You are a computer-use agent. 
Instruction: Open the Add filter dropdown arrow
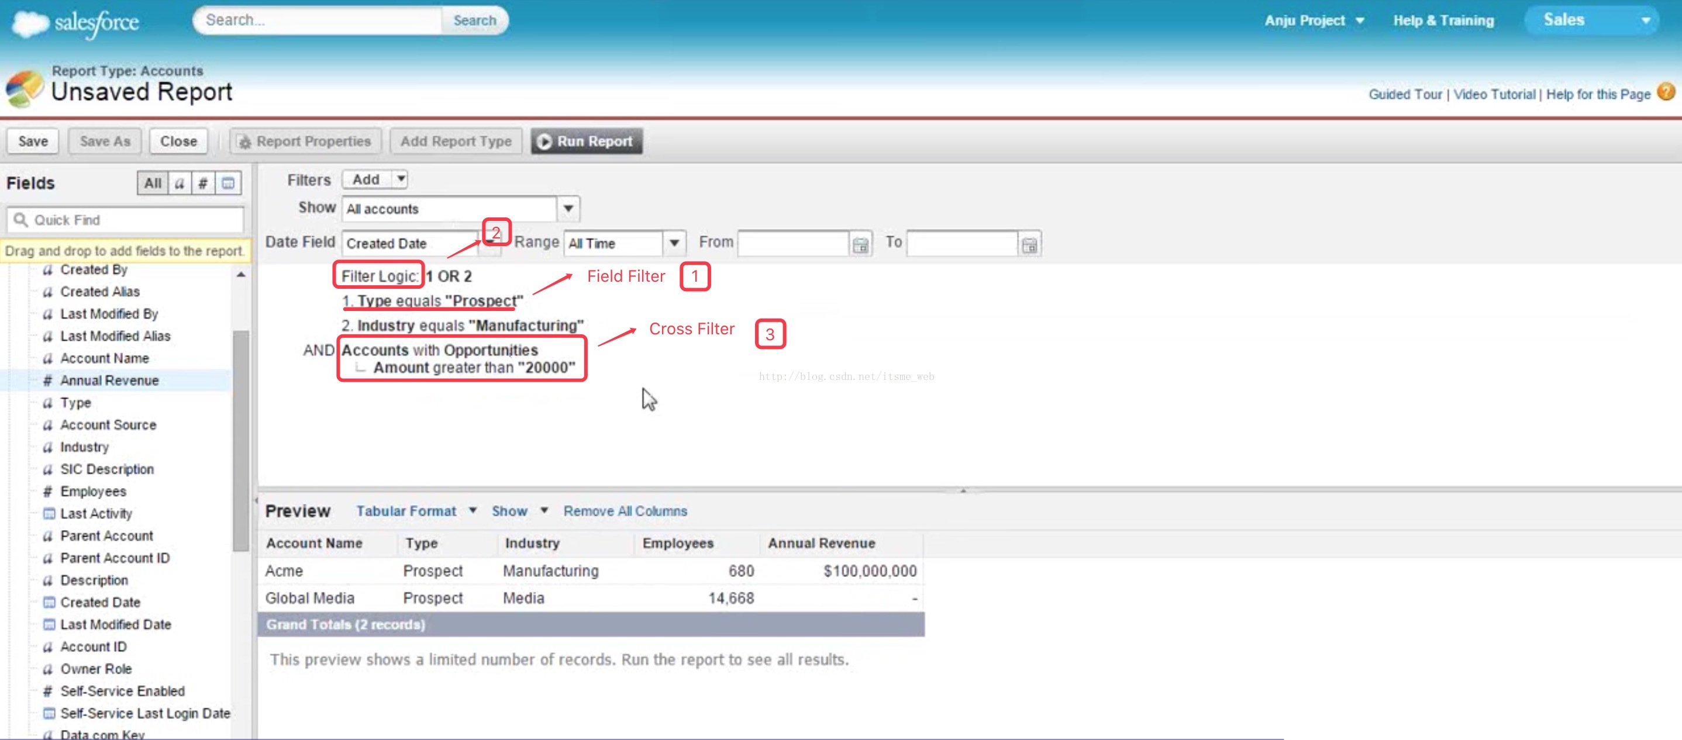pyautogui.click(x=401, y=179)
